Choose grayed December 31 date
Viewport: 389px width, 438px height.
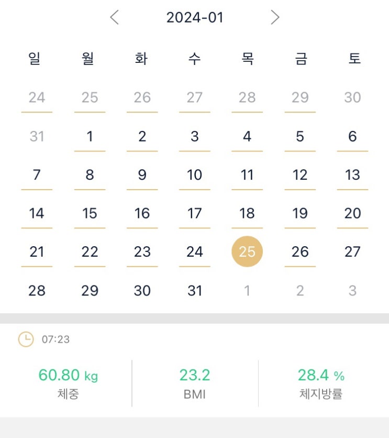(x=37, y=137)
